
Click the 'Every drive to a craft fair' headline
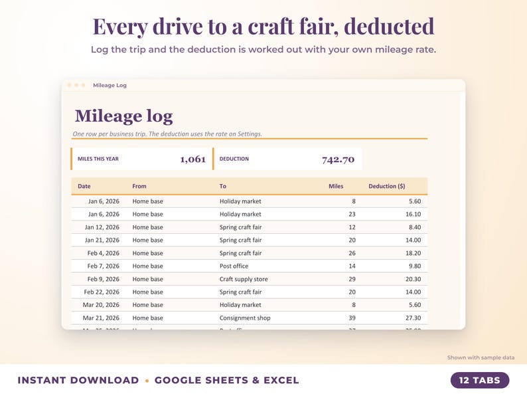pyautogui.click(x=263, y=26)
